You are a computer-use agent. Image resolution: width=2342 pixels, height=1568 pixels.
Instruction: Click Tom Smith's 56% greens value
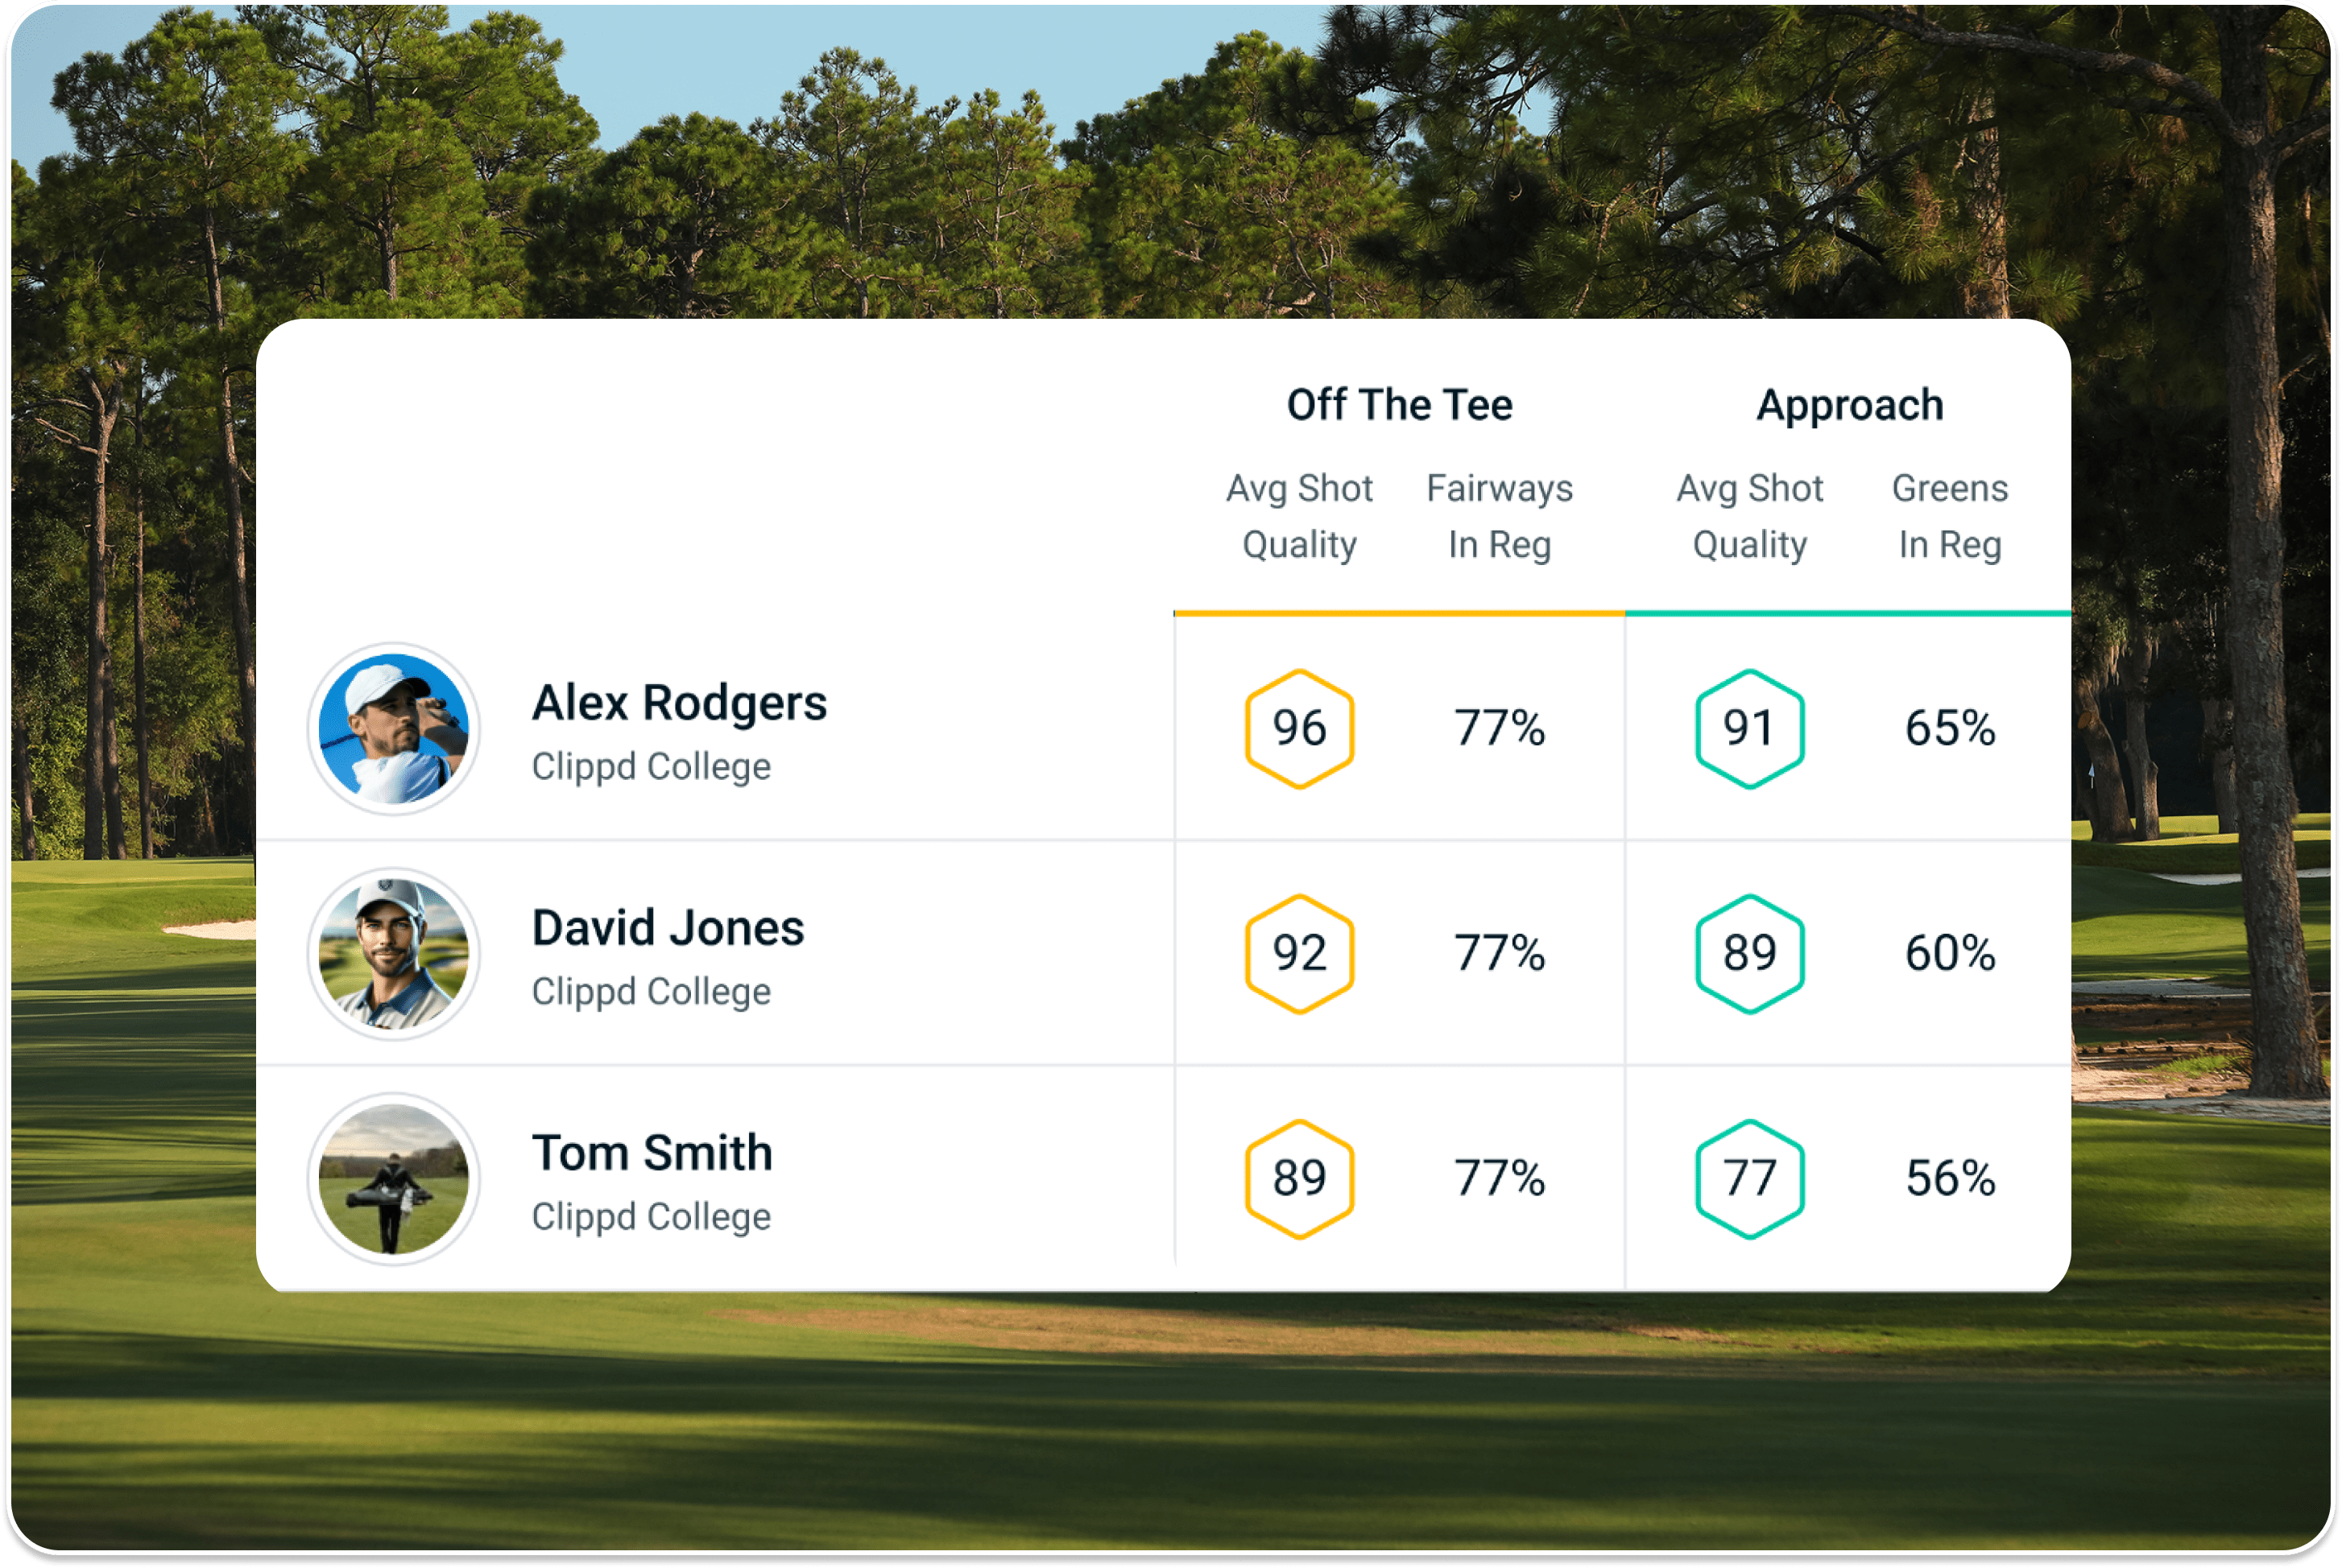coord(1949,1178)
